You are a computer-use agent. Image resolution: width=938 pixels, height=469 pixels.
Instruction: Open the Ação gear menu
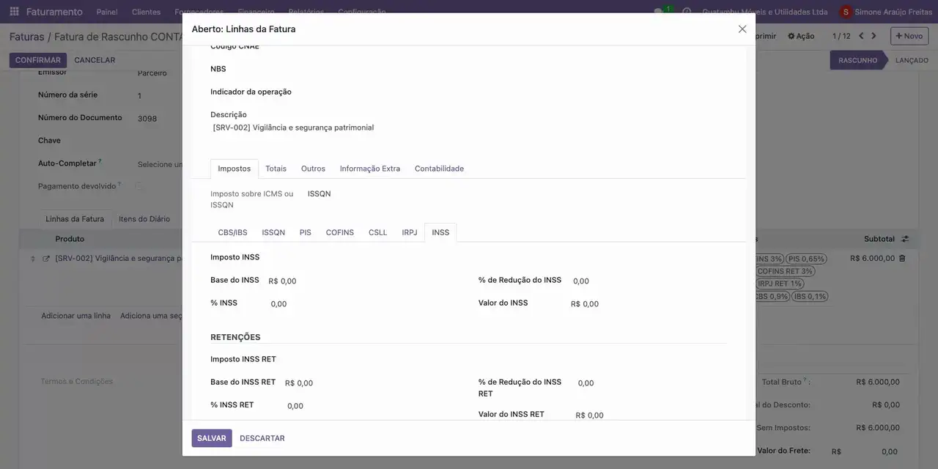[801, 36]
